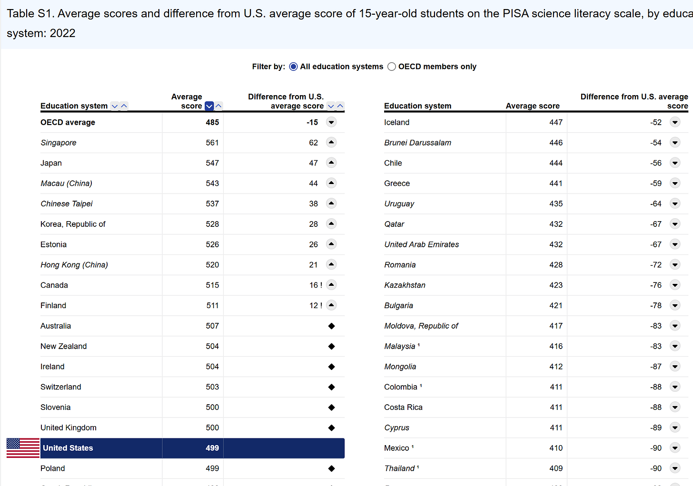Click the down arrow icon for Kazakhstan

[675, 285]
